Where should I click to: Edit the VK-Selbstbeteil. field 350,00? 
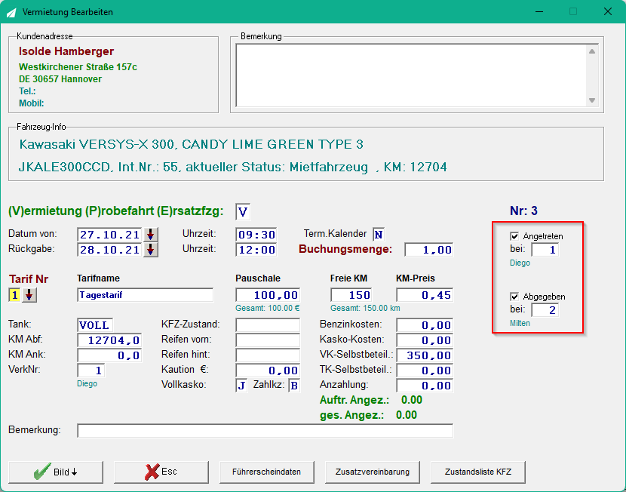(x=425, y=355)
